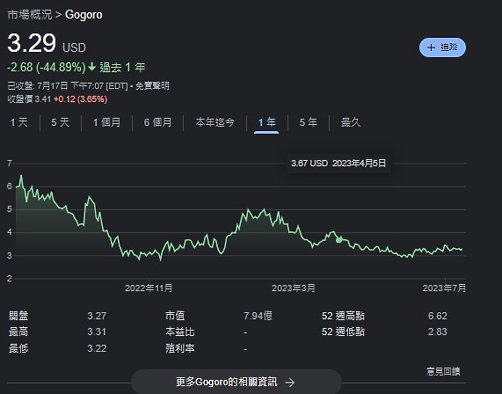Click the y-axis label 2
Screen dimensions: 502x394
[10, 279]
